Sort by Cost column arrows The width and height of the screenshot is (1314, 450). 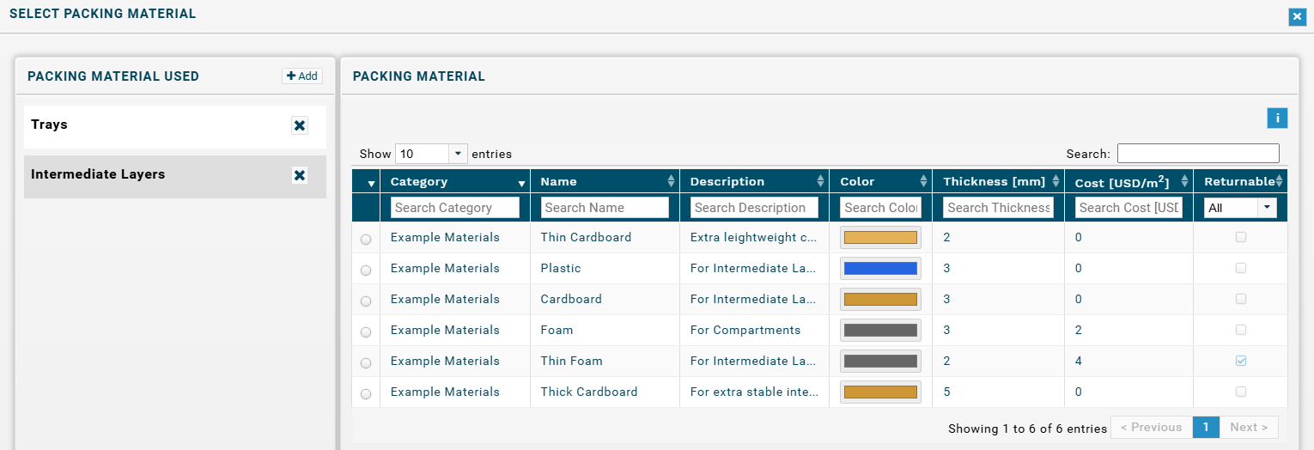click(1184, 181)
